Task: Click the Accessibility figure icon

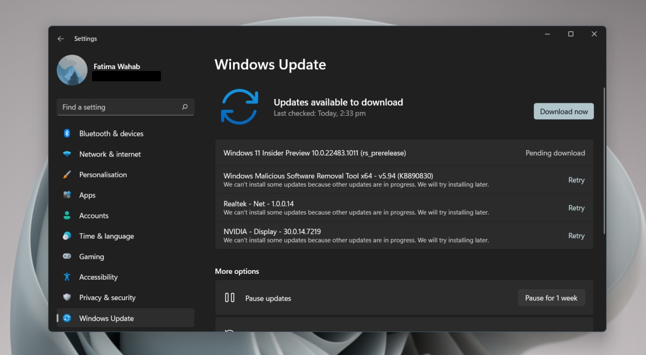Action: pyautogui.click(x=67, y=277)
